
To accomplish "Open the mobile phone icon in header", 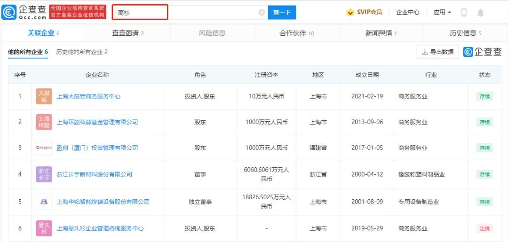I will (464, 13).
